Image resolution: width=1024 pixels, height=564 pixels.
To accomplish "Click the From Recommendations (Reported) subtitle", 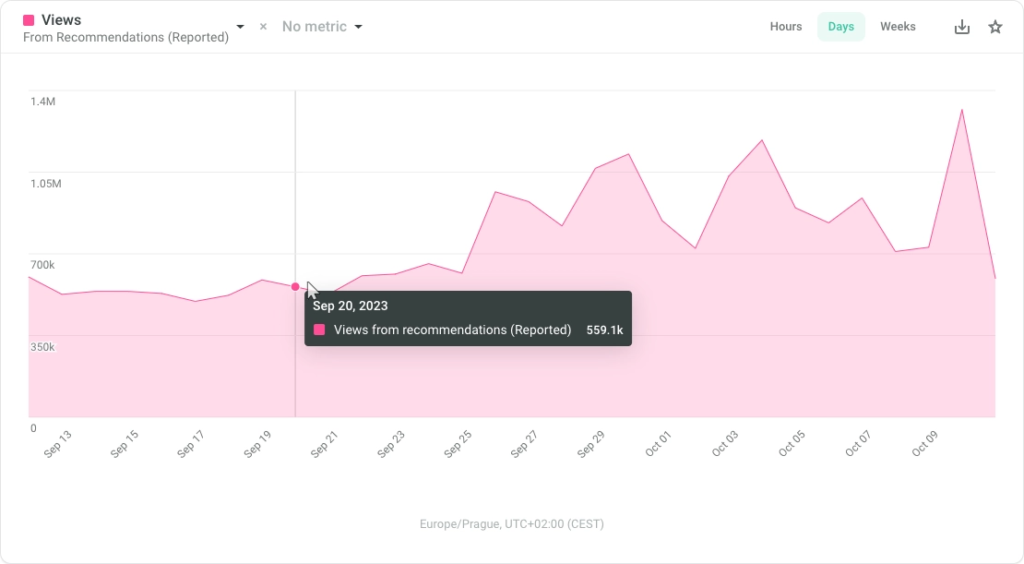I will coord(126,37).
